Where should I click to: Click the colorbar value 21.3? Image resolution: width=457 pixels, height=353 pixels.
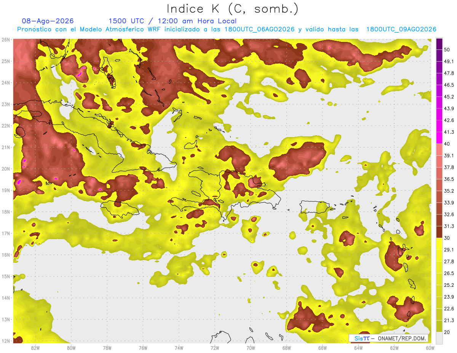point(449,320)
